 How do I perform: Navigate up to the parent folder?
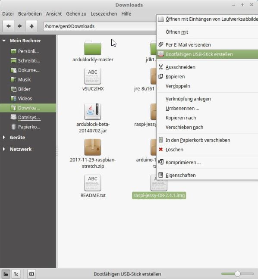(31, 26)
